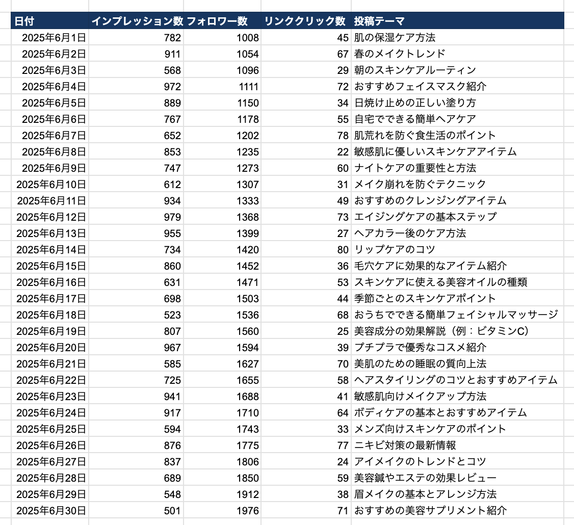
Task: Click follower count 1655
Action: 222,380
